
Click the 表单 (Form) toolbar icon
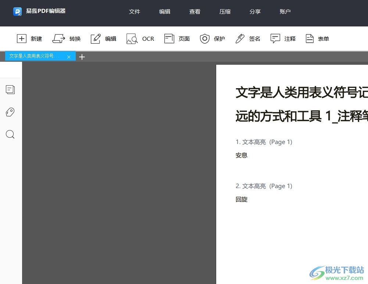point(310,39)
